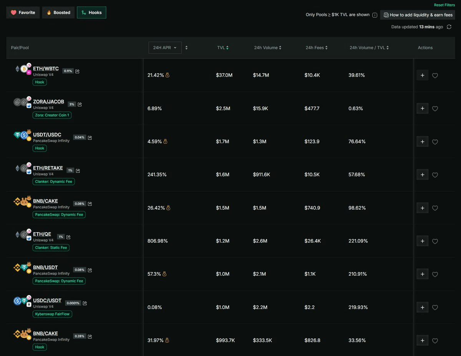Open external link icon for ETH/QE
461x356 pixels.
click(x=68, y=237)
